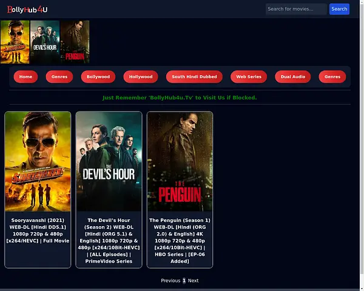The width and height of the screenshot is (364, 291).
Task: Click the large Sooryavanshi movie poster
Action: coord(38,162)
